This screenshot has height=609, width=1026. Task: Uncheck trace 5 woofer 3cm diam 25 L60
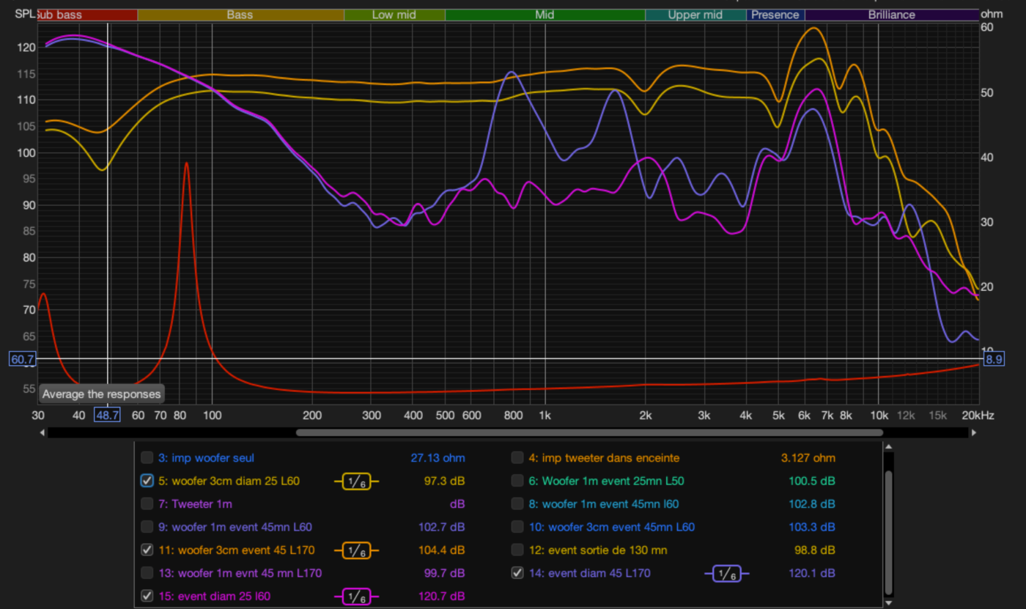pos(147,481)
